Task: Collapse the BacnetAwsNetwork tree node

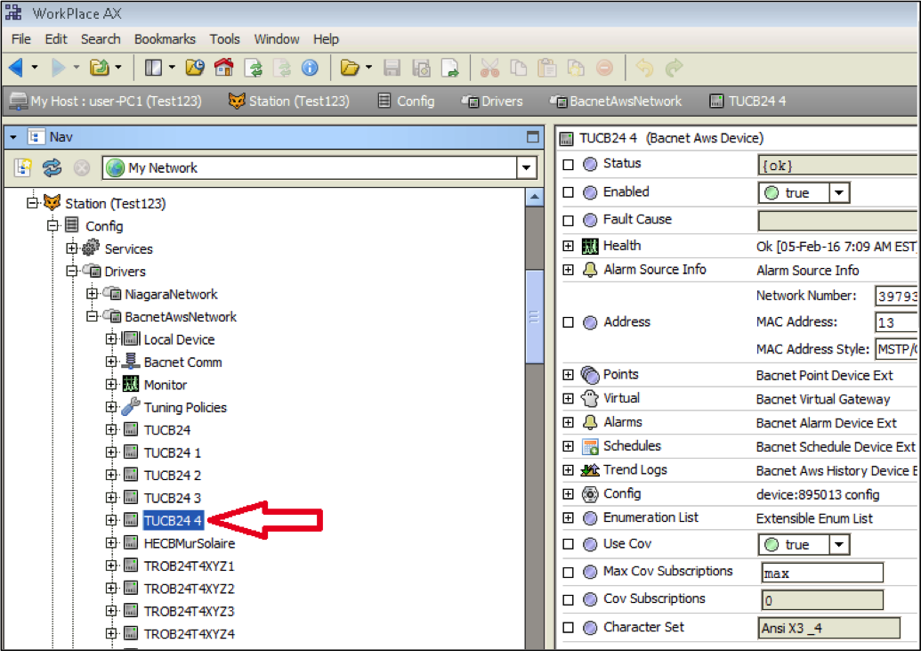Action: tap(93, 316)
